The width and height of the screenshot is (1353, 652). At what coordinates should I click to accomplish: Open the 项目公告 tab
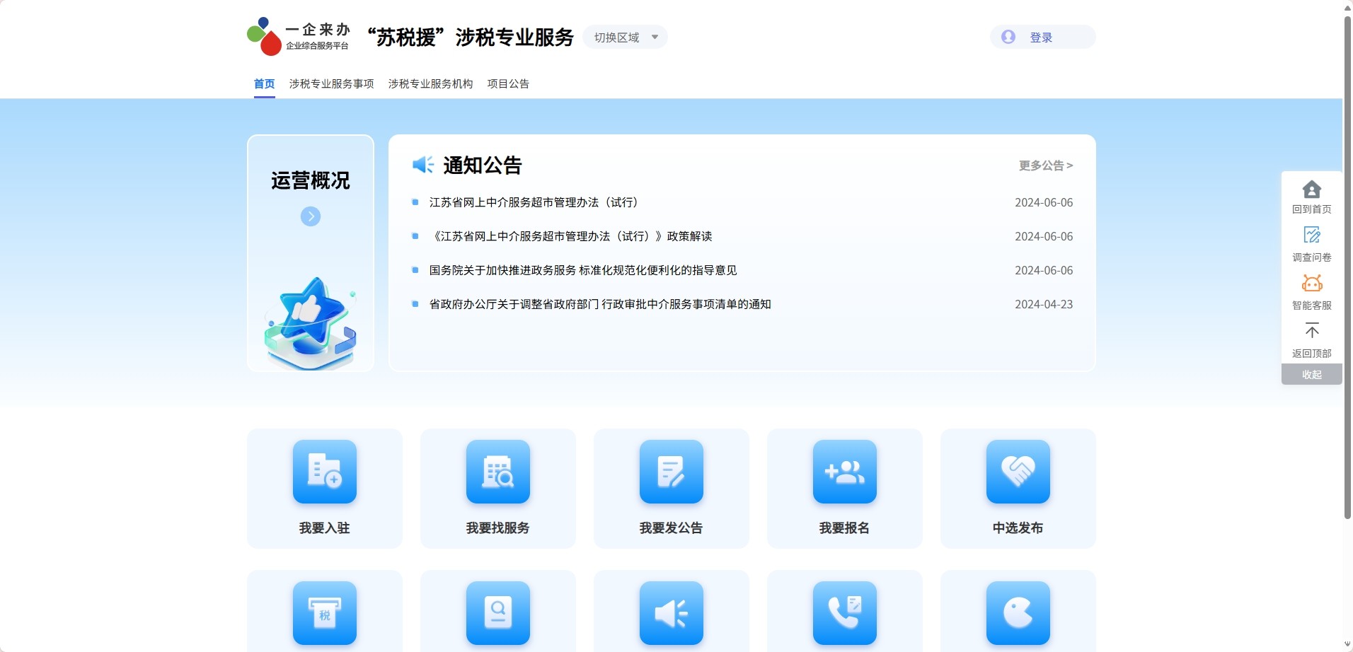508,84
